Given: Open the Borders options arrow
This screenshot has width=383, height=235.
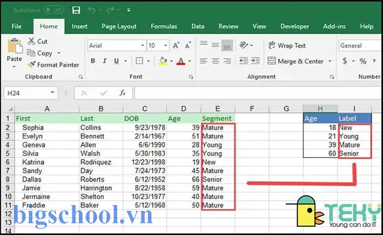Looking at the screenshot, I should [148, 61].
